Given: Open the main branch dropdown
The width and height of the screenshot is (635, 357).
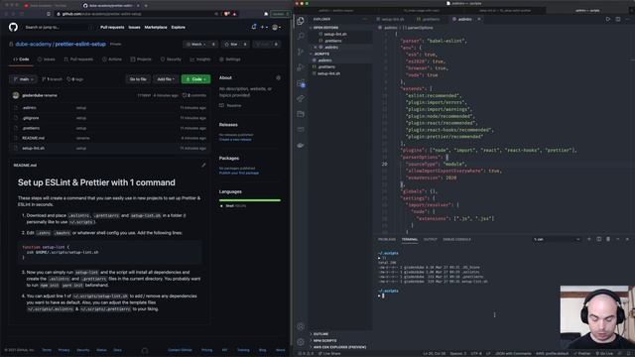Looking at the screenshot, I should (x=24, y=79).
